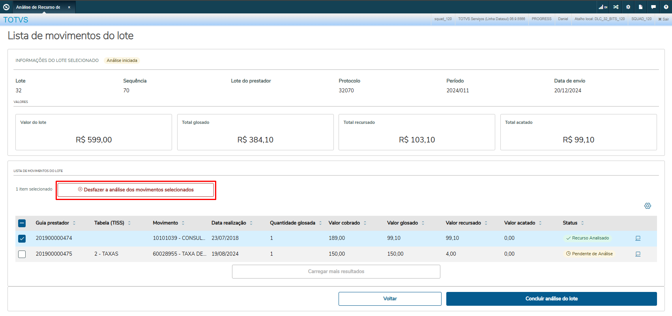Click Valor cobrado cell 189,00
This screenshot has height=316, width=672.
tap(337, 238)
